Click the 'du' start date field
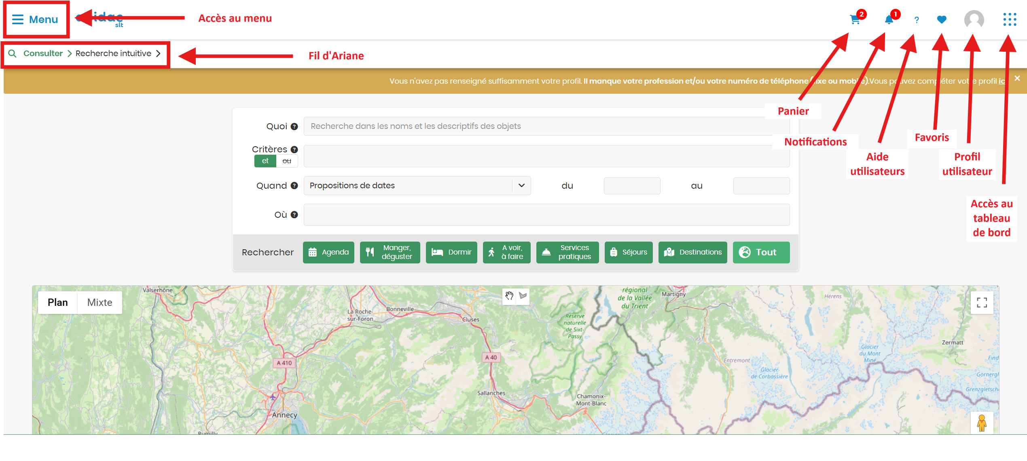This screenshot has width=1027, height=461. point(632,186)
